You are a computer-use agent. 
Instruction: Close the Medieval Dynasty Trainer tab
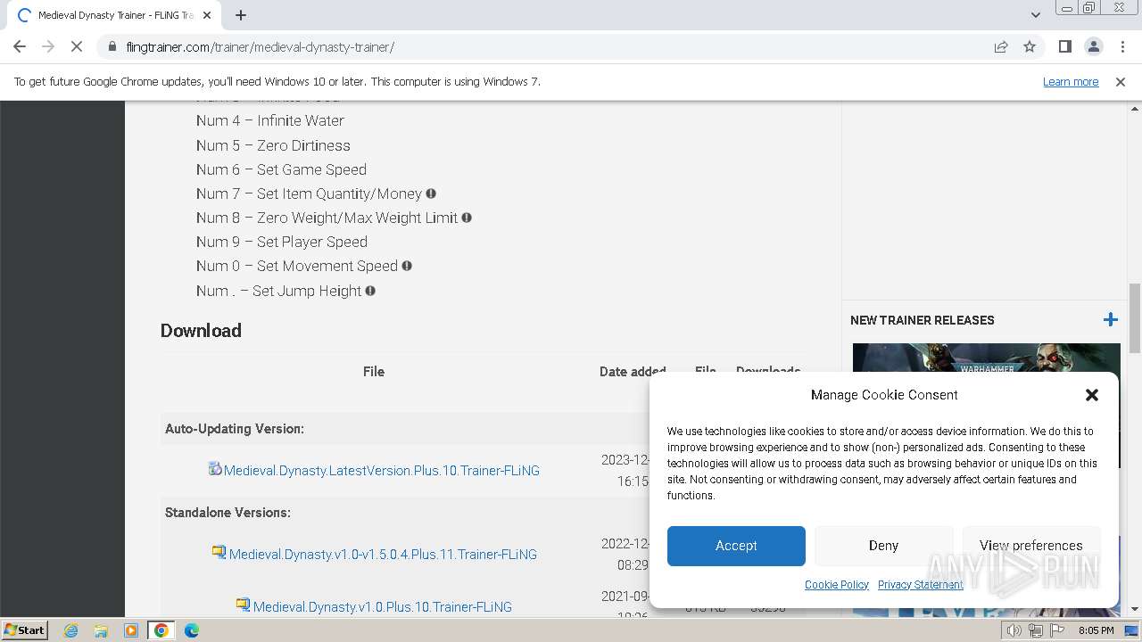click(207, 15)
